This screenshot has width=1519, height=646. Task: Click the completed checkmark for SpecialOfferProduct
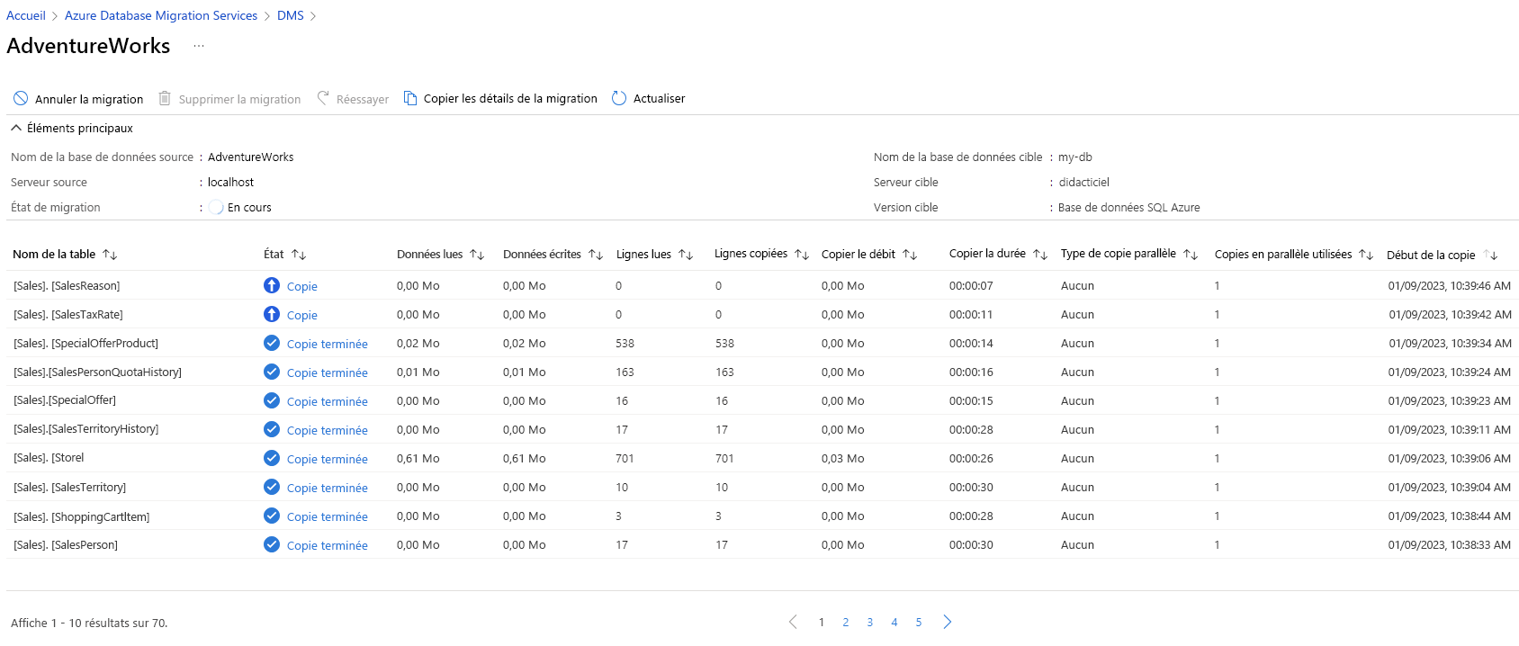272,343
